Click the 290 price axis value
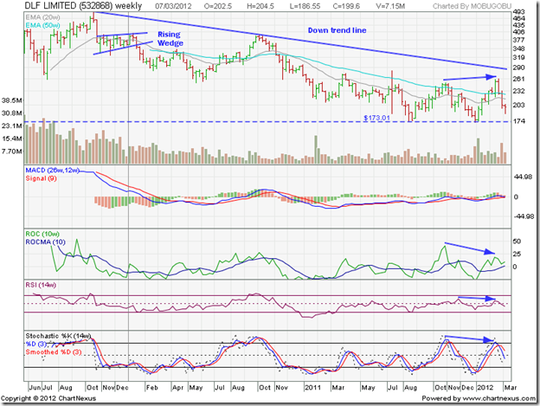The image size is (540, 406). pyautogui.click(x=518, y=68)
